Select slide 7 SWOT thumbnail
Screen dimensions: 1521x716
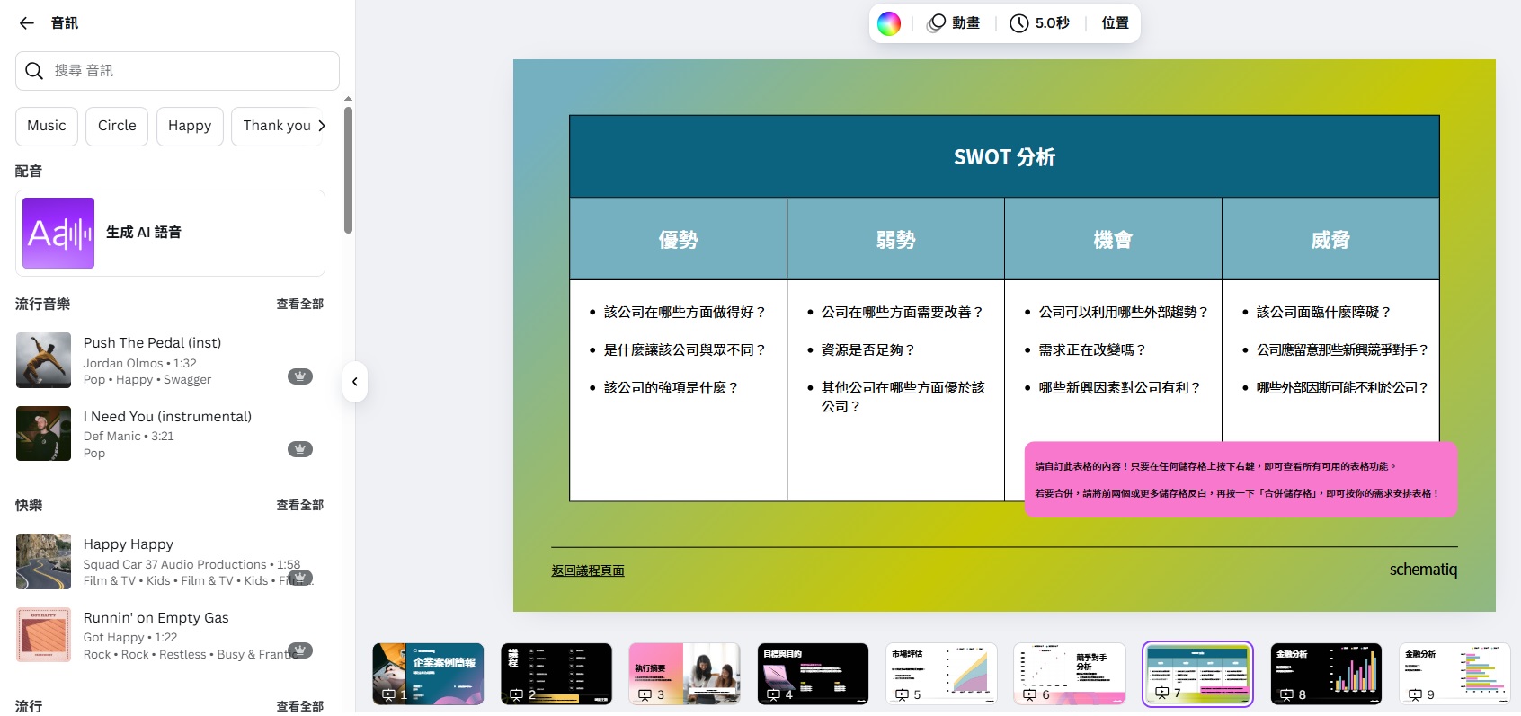coord(1197,674)
